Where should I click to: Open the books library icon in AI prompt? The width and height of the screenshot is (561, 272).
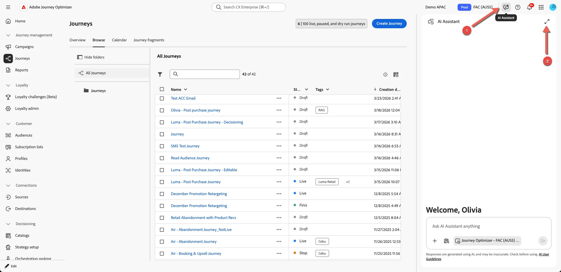pos(446,241)
